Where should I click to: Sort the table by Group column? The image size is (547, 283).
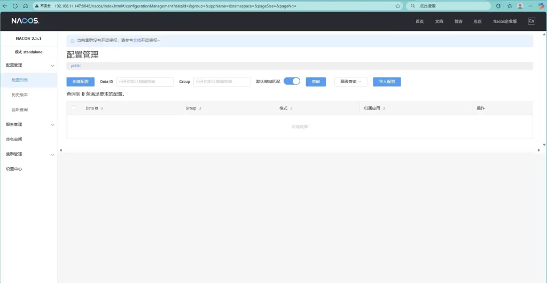(x=200, y=108)
